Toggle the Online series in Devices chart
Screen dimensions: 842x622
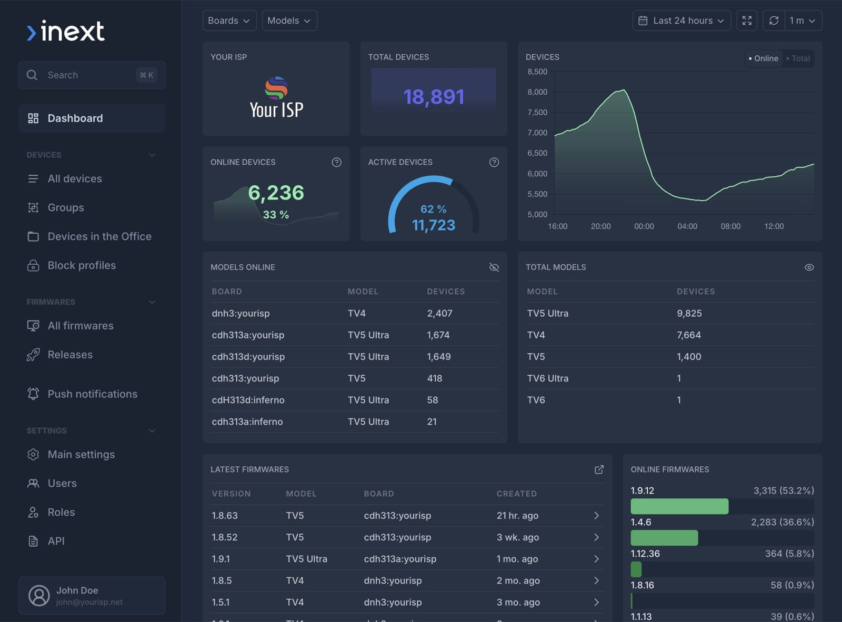[x=763, y=58]
